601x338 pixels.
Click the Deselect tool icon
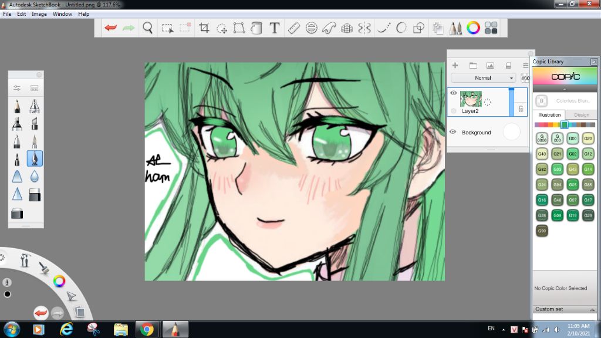point(185,27)
